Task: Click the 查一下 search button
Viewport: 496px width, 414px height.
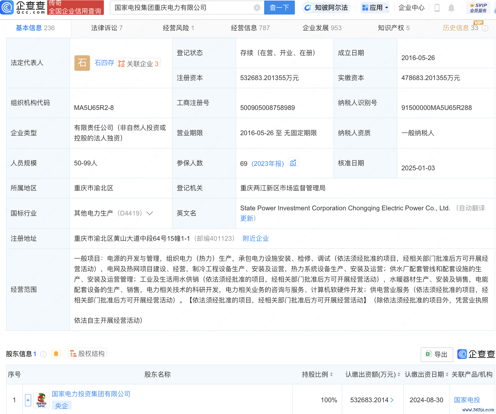Action: (x=279, y=8)
